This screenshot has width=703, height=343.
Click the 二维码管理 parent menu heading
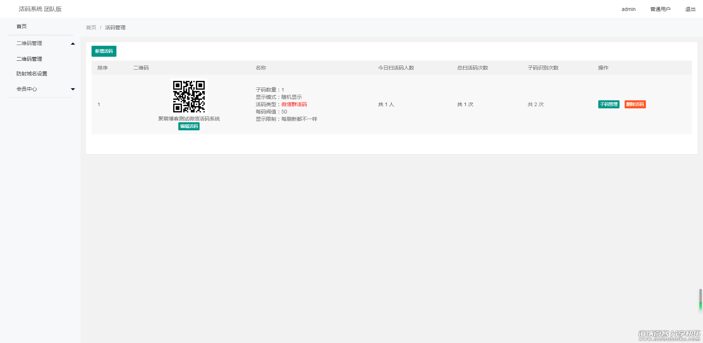tap(29, 43)
